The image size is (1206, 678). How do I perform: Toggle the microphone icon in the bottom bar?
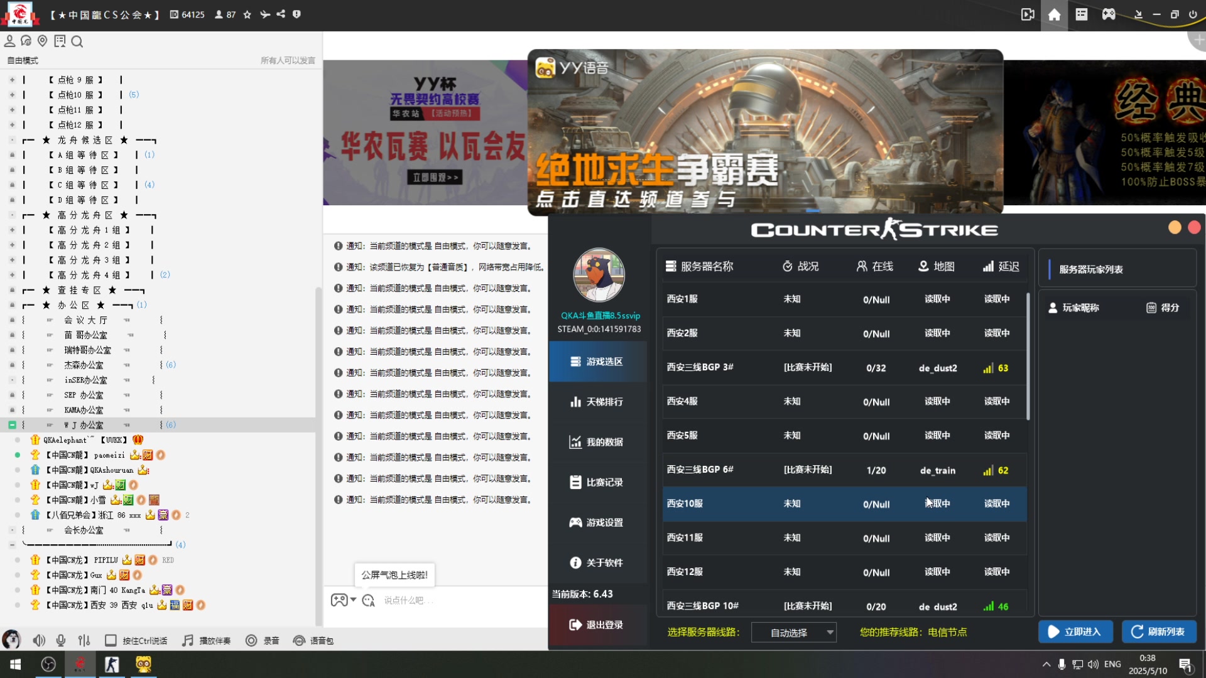tap(61, 640)
